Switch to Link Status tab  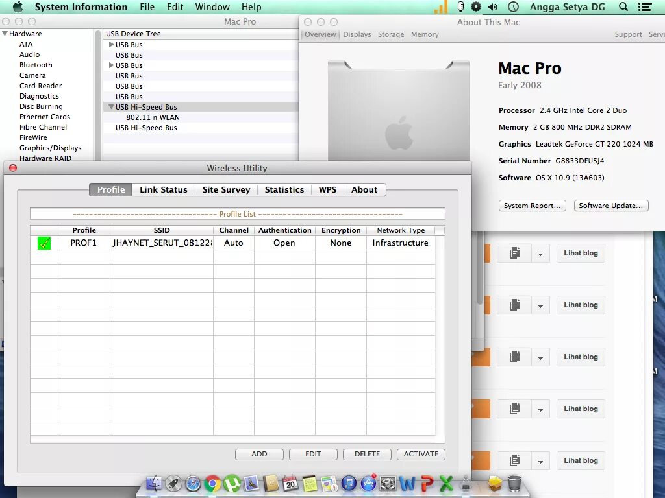click(164, 190)
